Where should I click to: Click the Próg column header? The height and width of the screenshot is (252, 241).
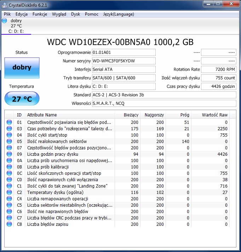tap(178, 115)
